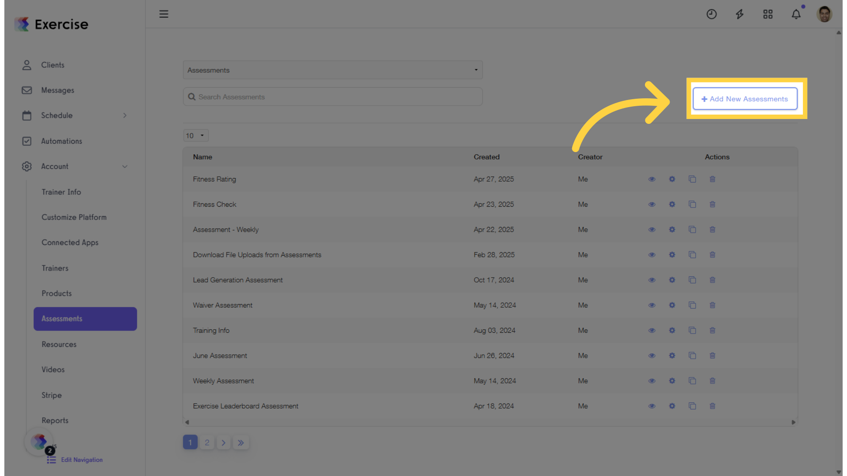Open settings gear for Fitness Rating

672,179
